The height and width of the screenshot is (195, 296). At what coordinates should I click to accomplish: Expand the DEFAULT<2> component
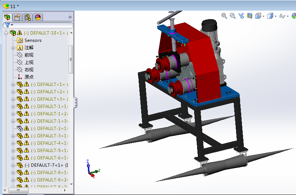[13, 92]
